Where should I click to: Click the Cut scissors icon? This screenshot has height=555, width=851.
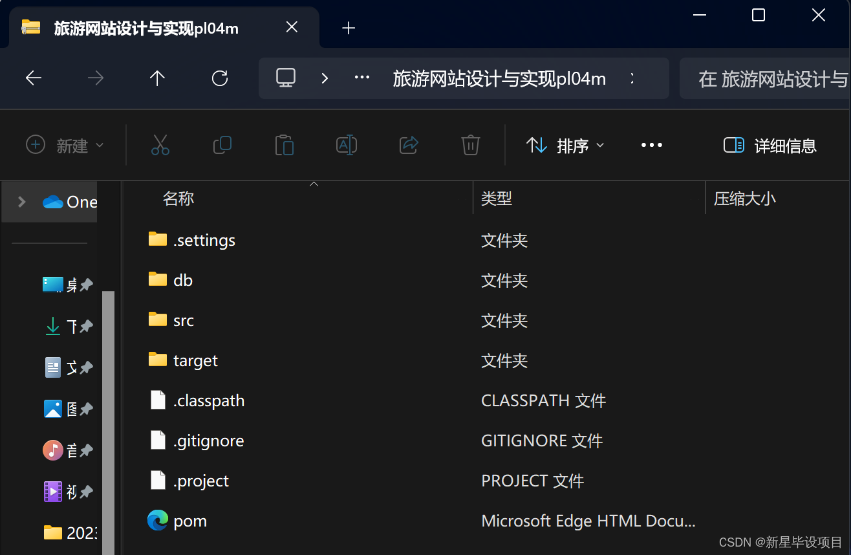(160, 145)
